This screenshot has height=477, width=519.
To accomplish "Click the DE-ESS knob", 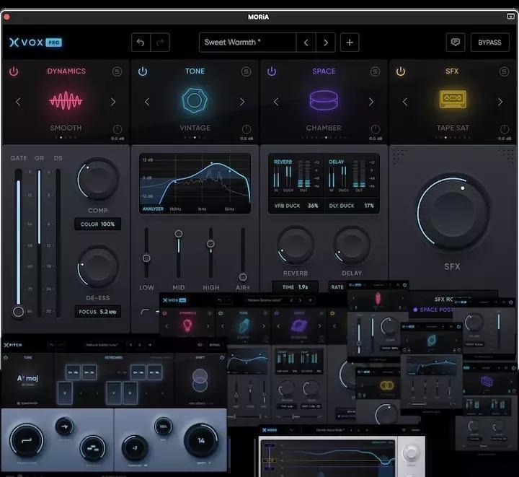I will coord(97,267).
